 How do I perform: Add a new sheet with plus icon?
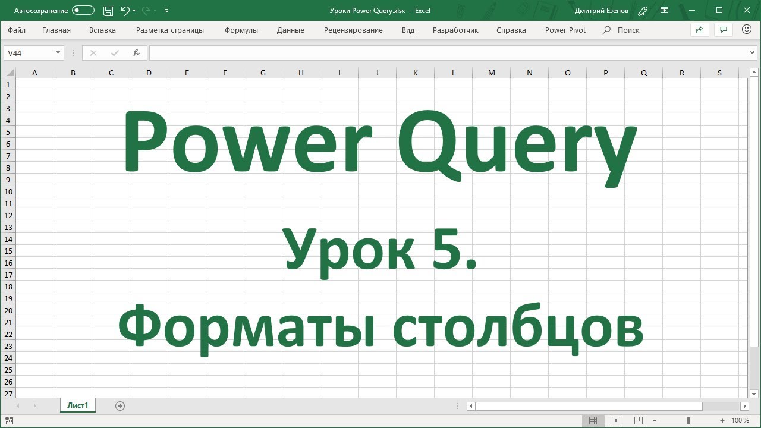click(x=120, y=406)
